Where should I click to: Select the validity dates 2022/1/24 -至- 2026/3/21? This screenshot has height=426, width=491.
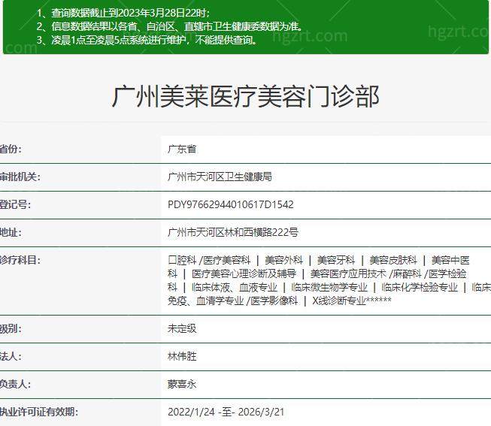tap(226, 412)
